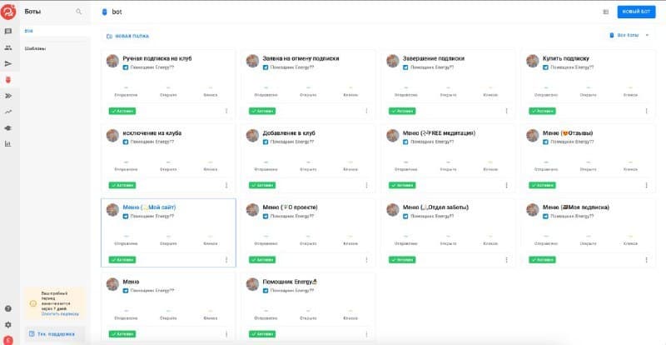Viewport: 666px width, 345px height.
Task: Follow the Оплатить подписку link
Action: 60,314
